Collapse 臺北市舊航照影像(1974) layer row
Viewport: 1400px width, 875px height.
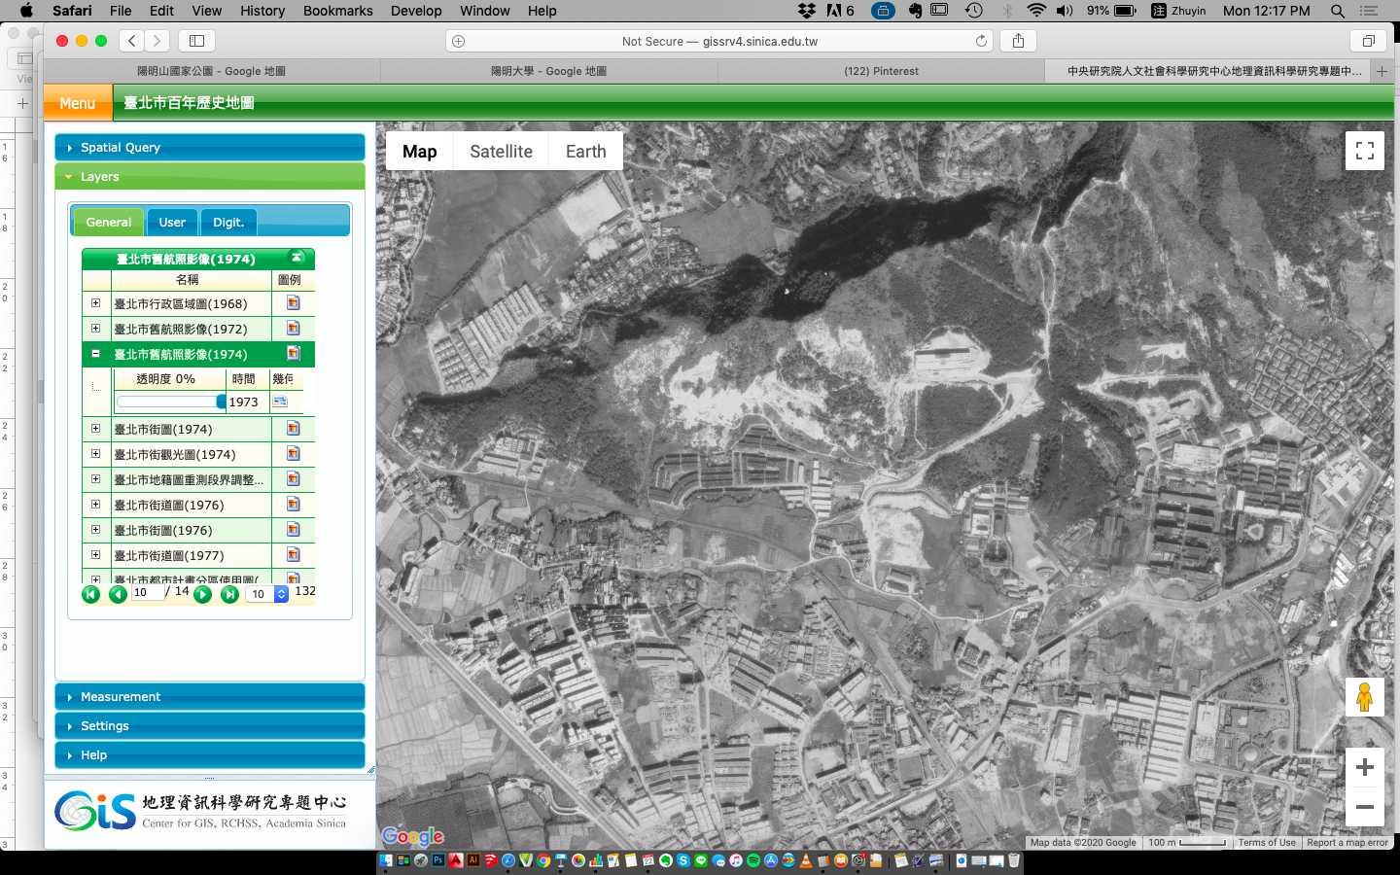pos(95,354)
